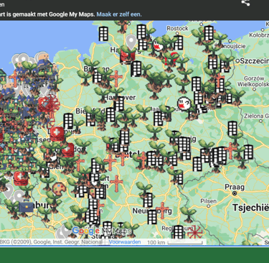
Task: Select the Praag city label
Action: [235, 188]
